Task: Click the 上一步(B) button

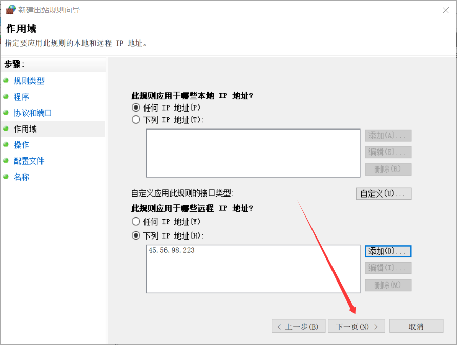Action: (x=299, y=326)
